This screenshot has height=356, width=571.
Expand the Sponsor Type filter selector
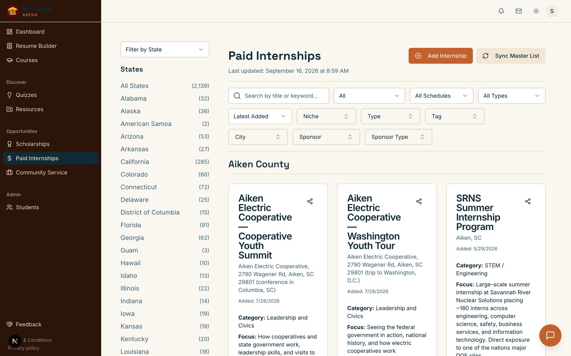[398, 137]
